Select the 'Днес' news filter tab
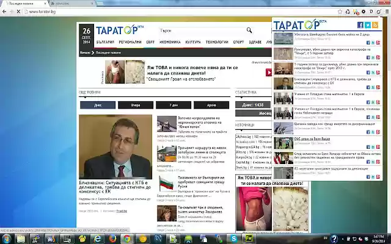Image resolution: width=391 pixels, height=244 pixels. tap(98, 105)
